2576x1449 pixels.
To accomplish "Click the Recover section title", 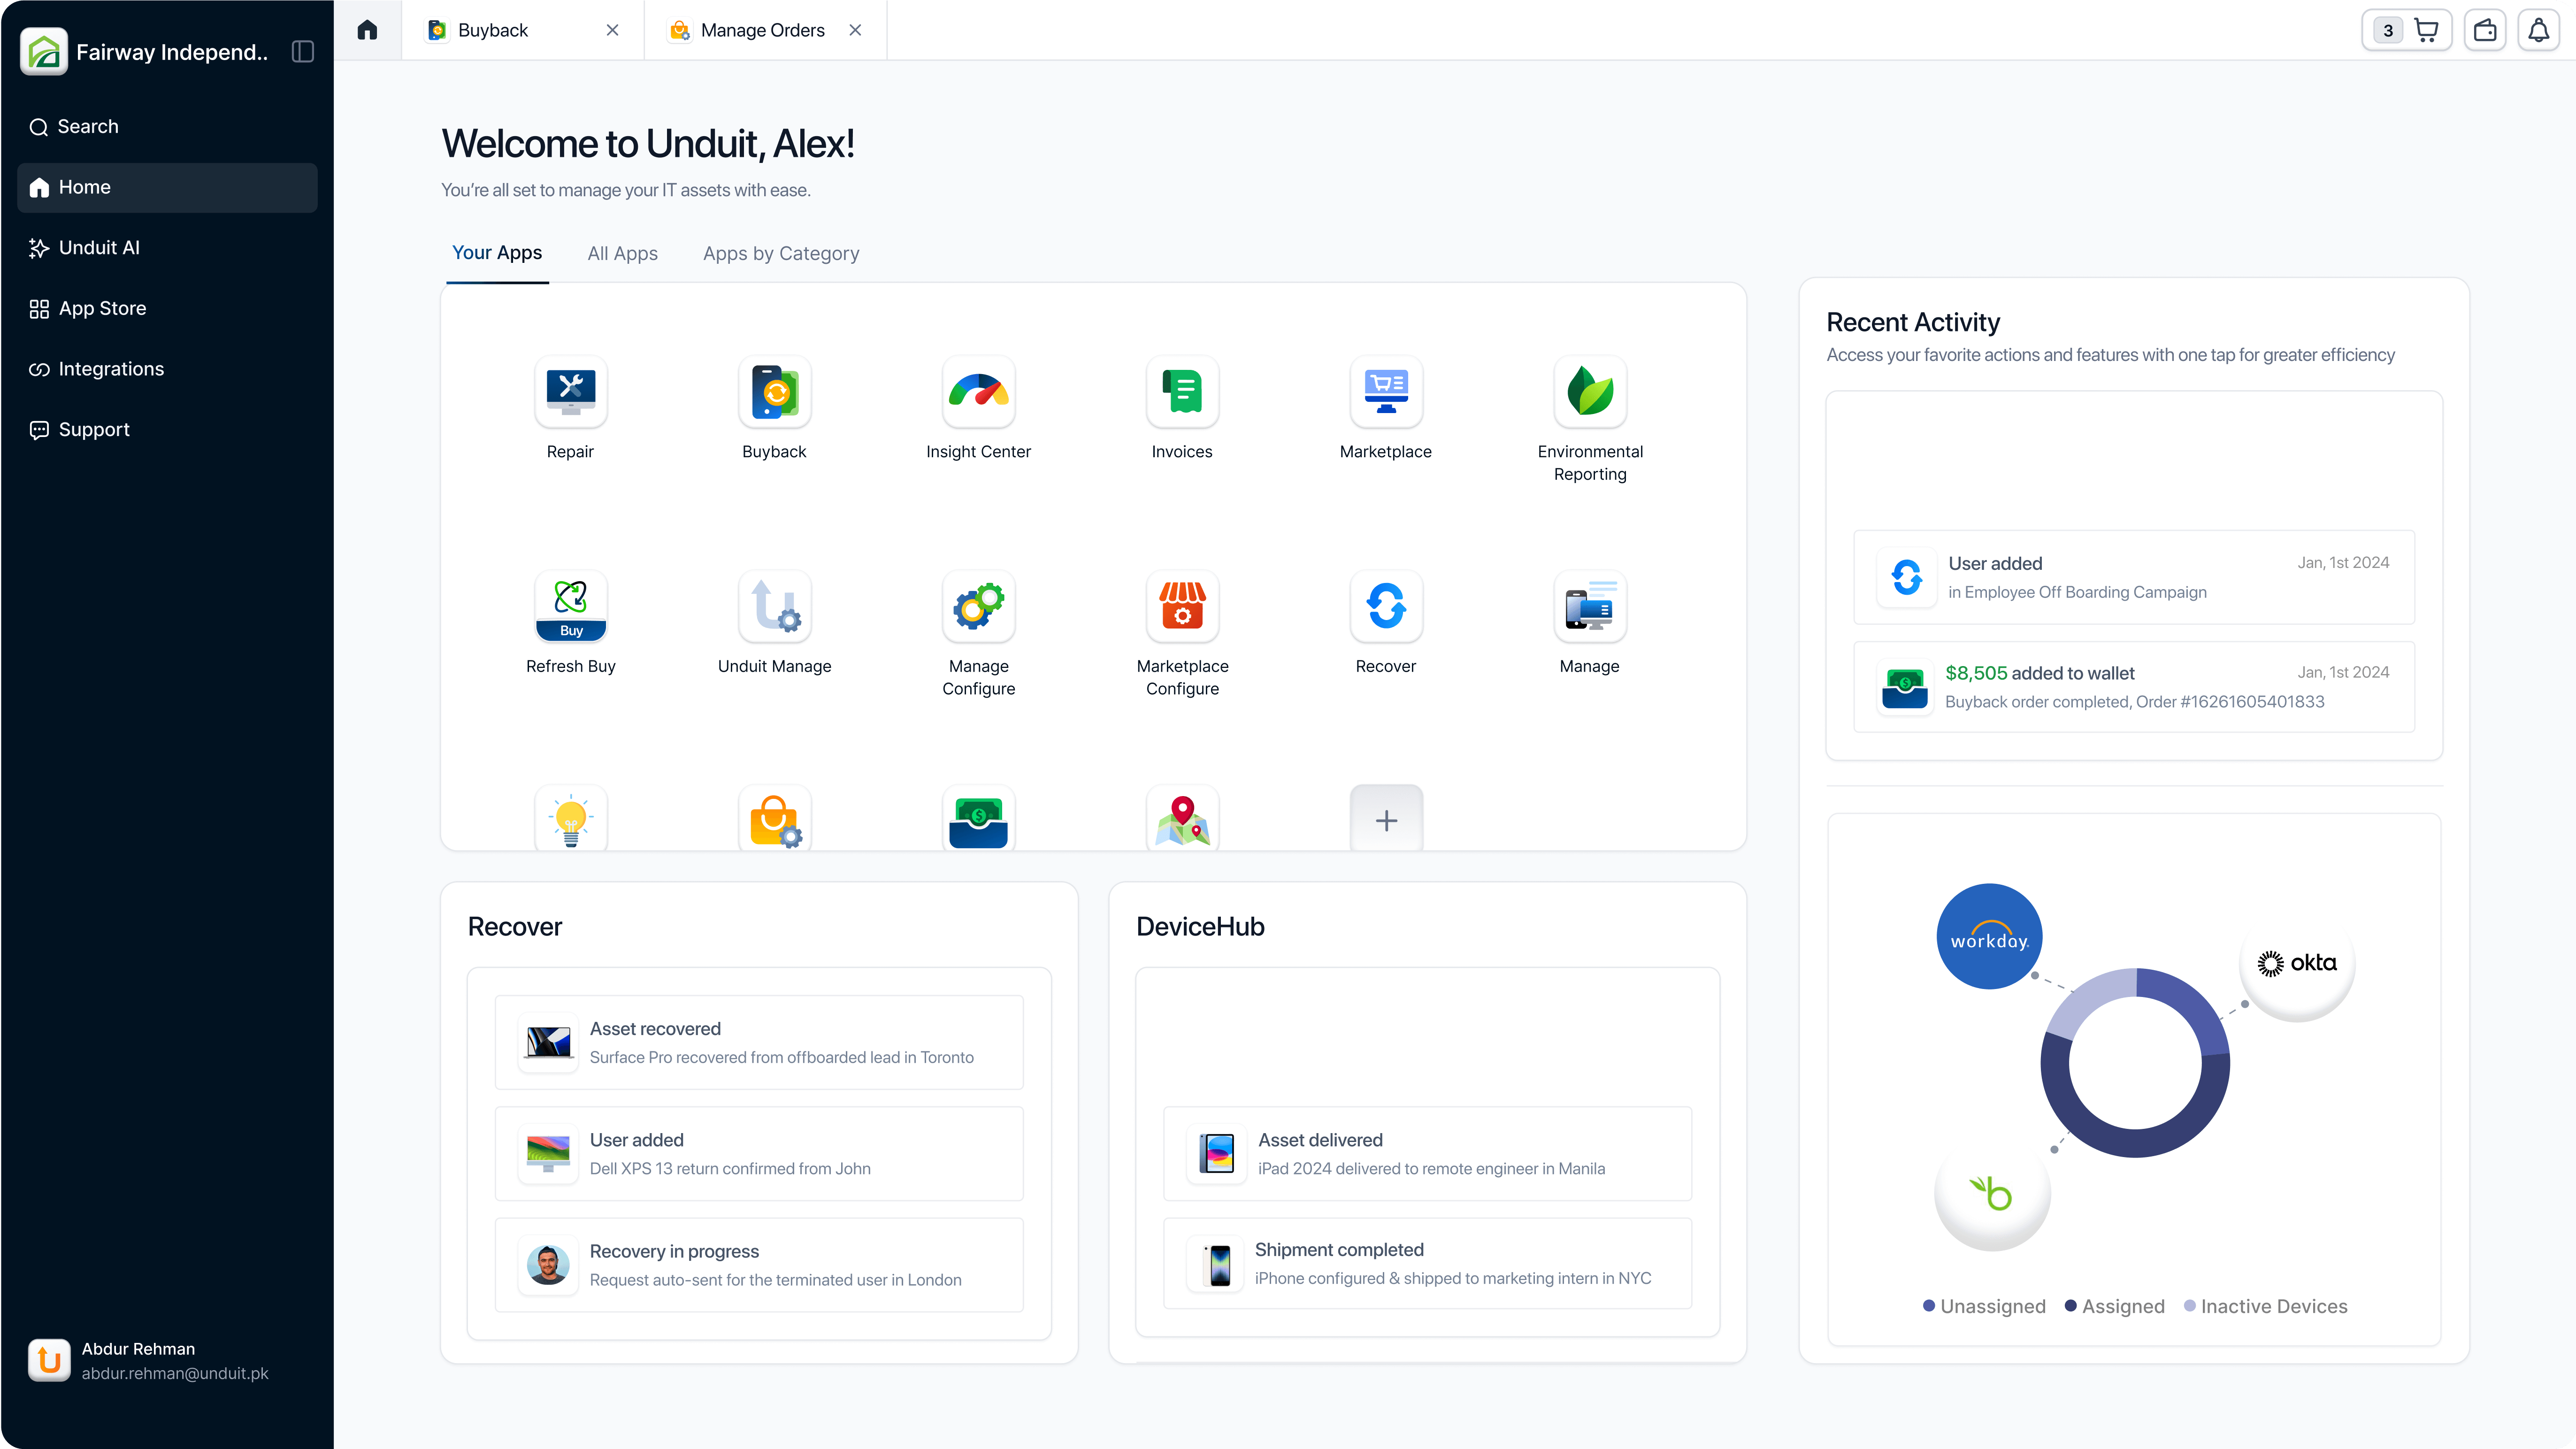I will click(x=514, y=926).
